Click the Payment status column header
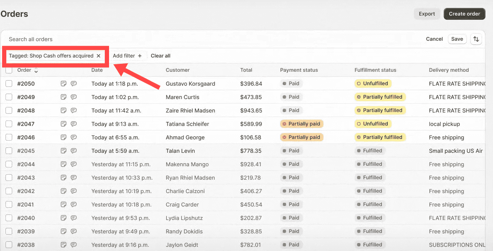Image resolution: width=493 pixels, height=251 pixels. click(299, 70)
